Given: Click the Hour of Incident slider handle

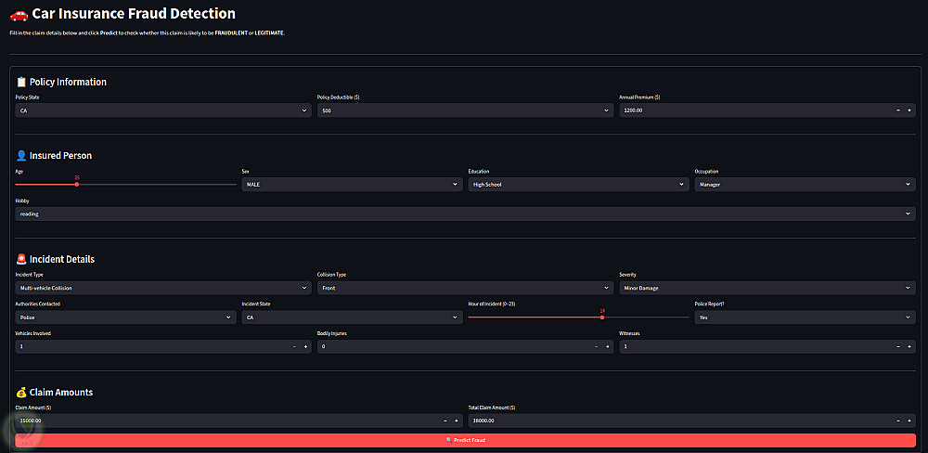Looking at the screenshot, I should (x=602, y=317).
